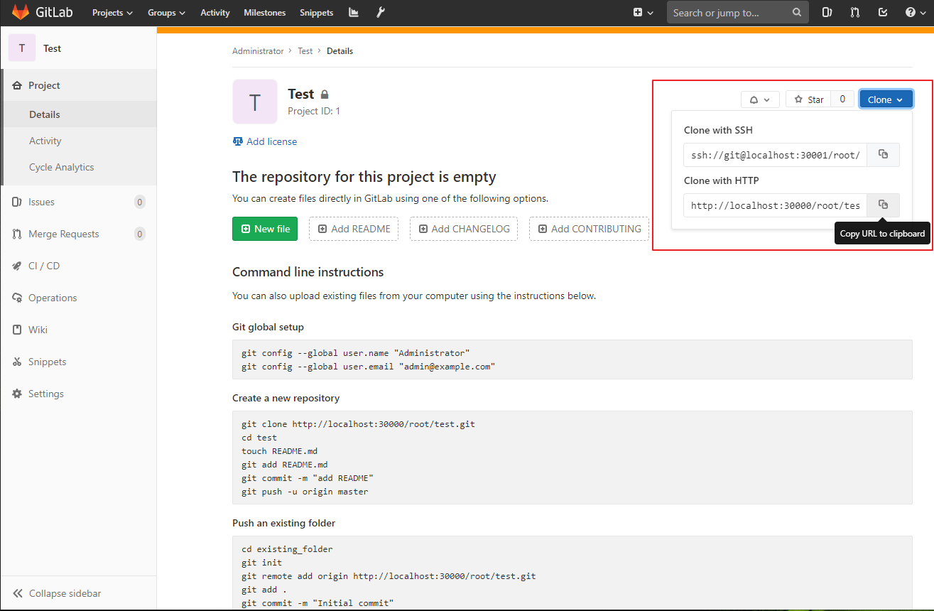934x611 pixels.
Task: Click the New file button
Action: pyautogui.click(x=265, y=229)
